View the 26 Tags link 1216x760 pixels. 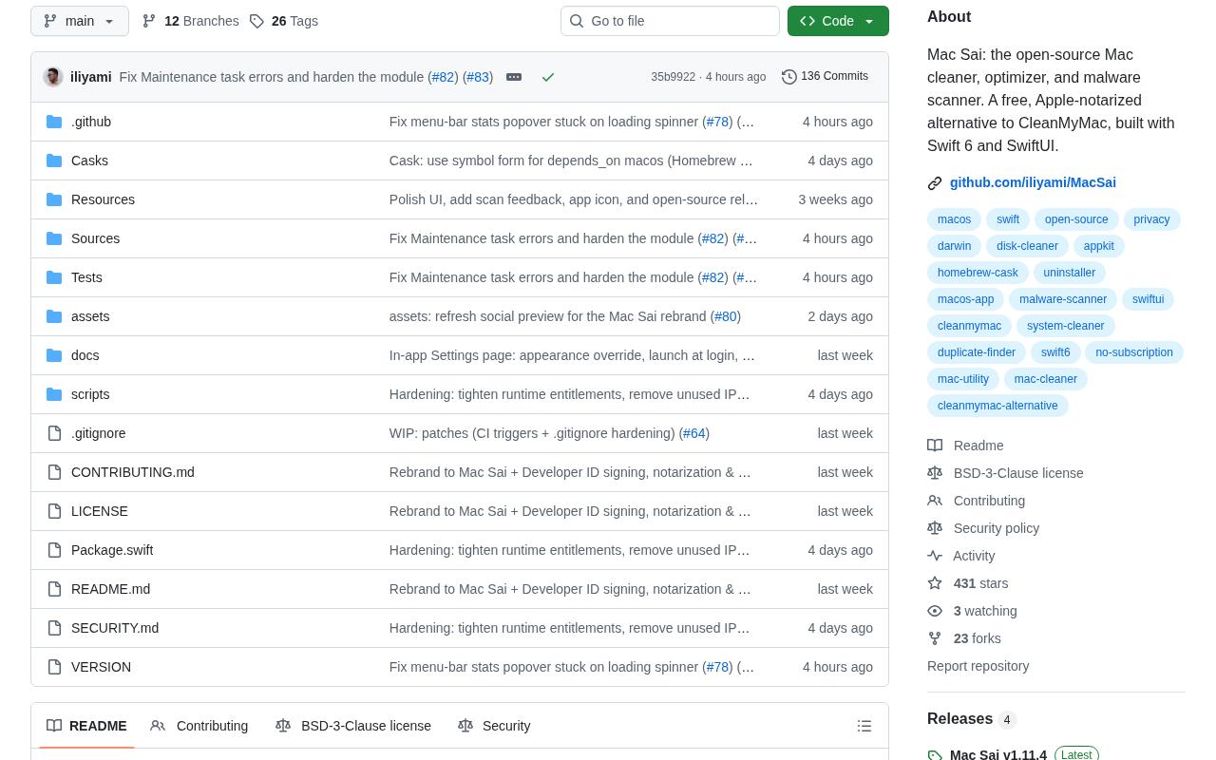coord(284,21)
